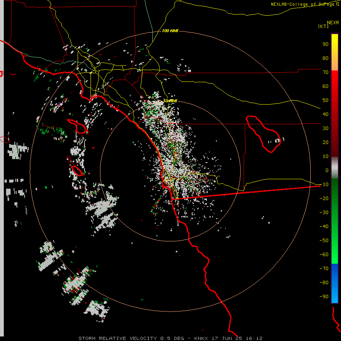Click the -10 knot scale value
The image size is (341, 341).
[x=324, y=185]
